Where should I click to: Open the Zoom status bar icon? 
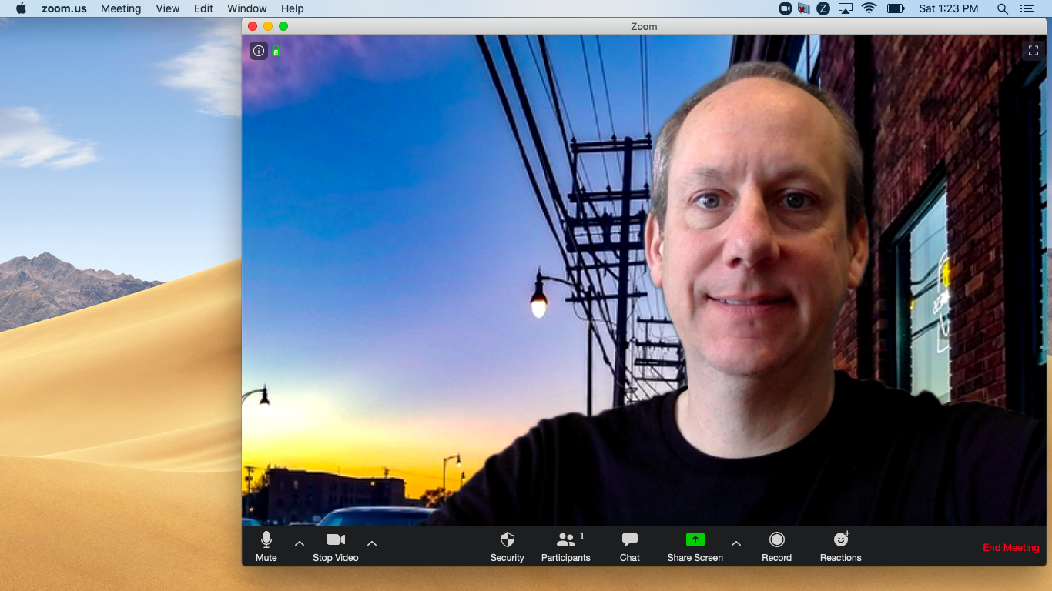point(823,8)
